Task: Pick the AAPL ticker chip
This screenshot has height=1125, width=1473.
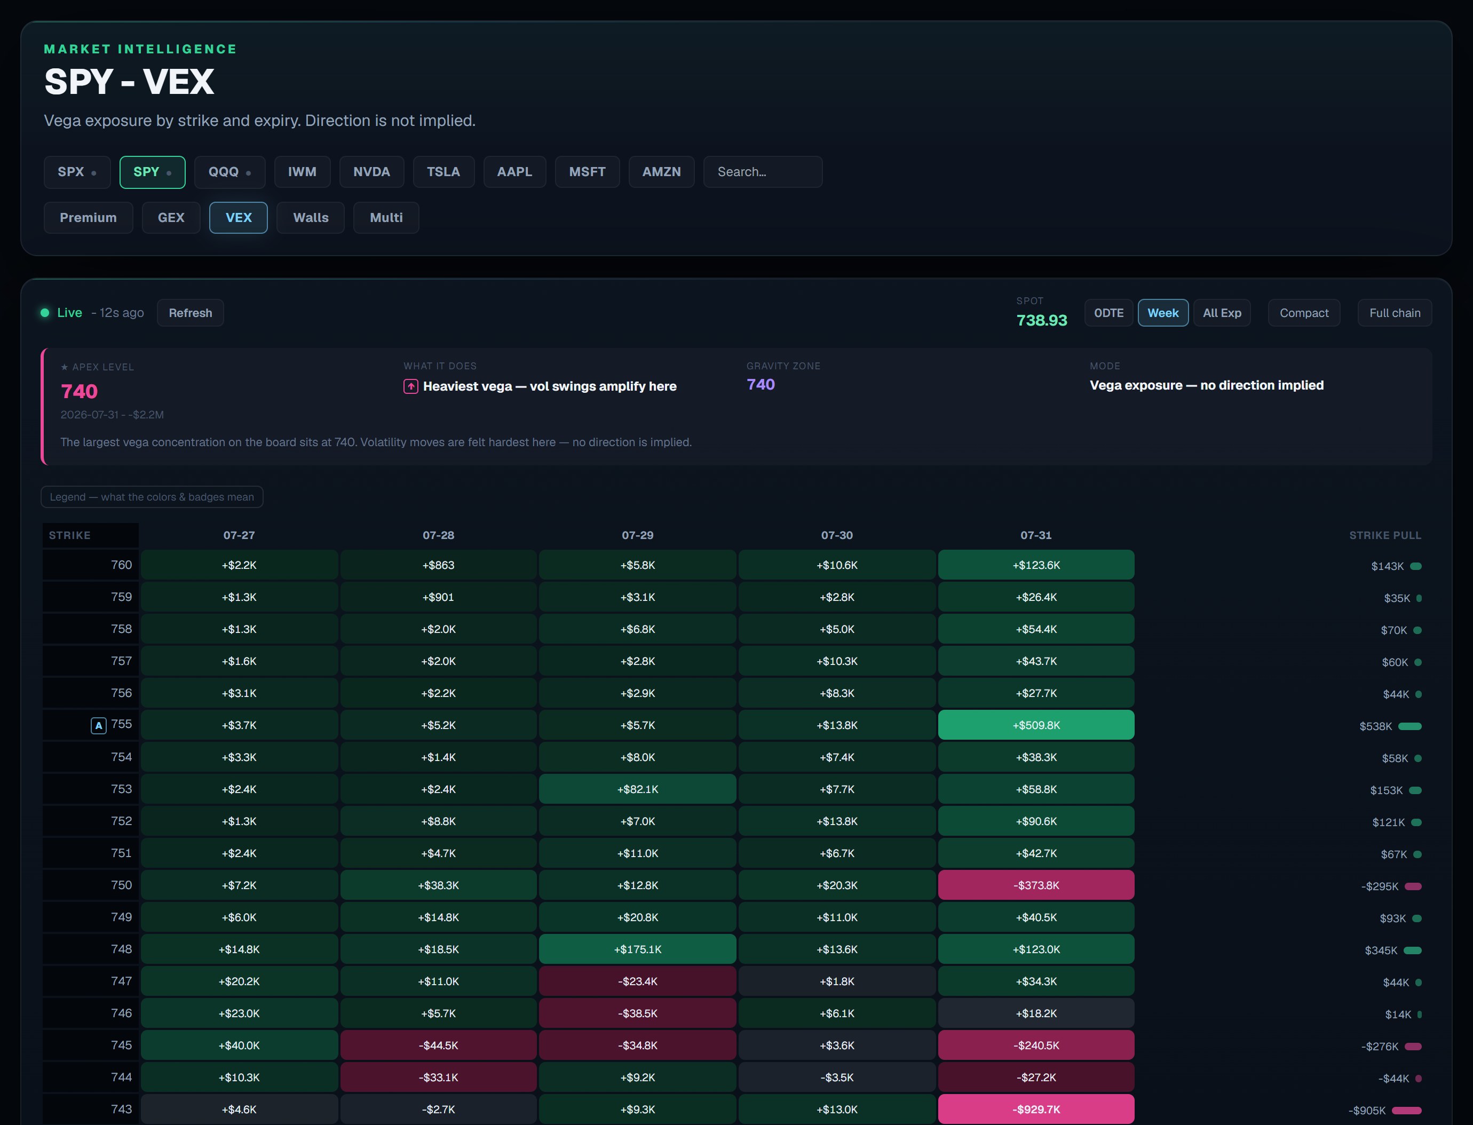Action: pos(515,172)
